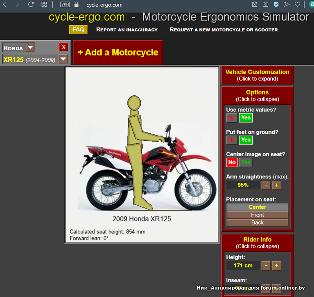Go forward using browser forward arrow

click(x=17, y=4)
